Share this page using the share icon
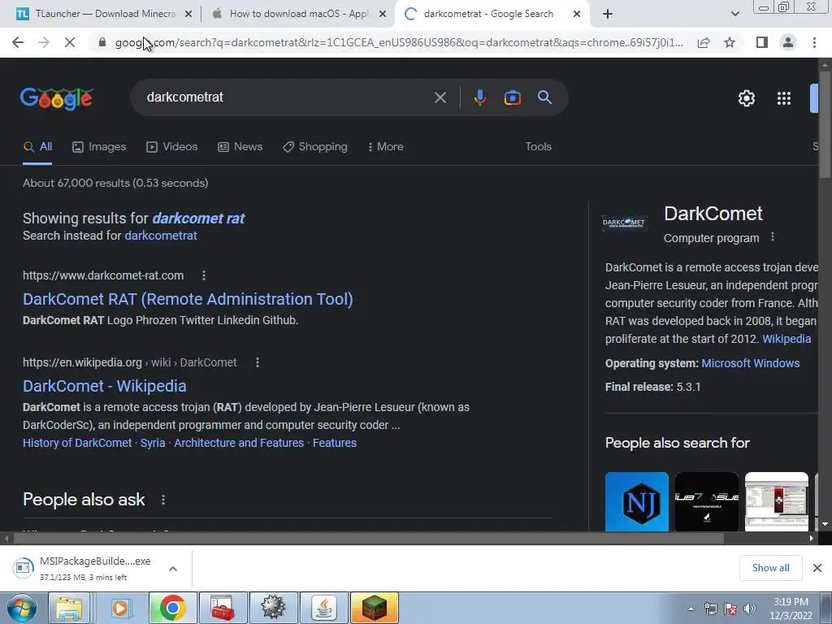The height and width of the screenshot is (624, 832). pos(704,42)
